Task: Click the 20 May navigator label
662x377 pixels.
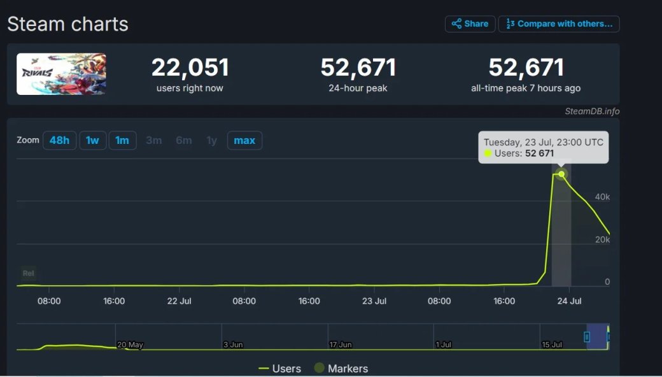Action: [130, 345]
